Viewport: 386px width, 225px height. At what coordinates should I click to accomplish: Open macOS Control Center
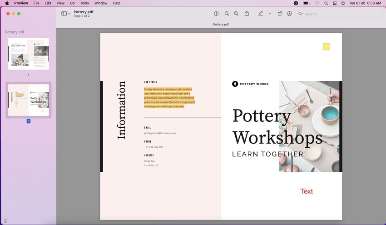pos(335,3)
